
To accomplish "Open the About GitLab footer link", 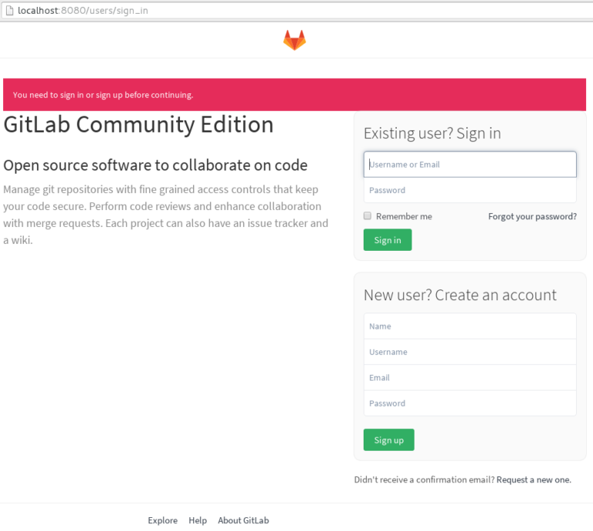I will (243, 520).
